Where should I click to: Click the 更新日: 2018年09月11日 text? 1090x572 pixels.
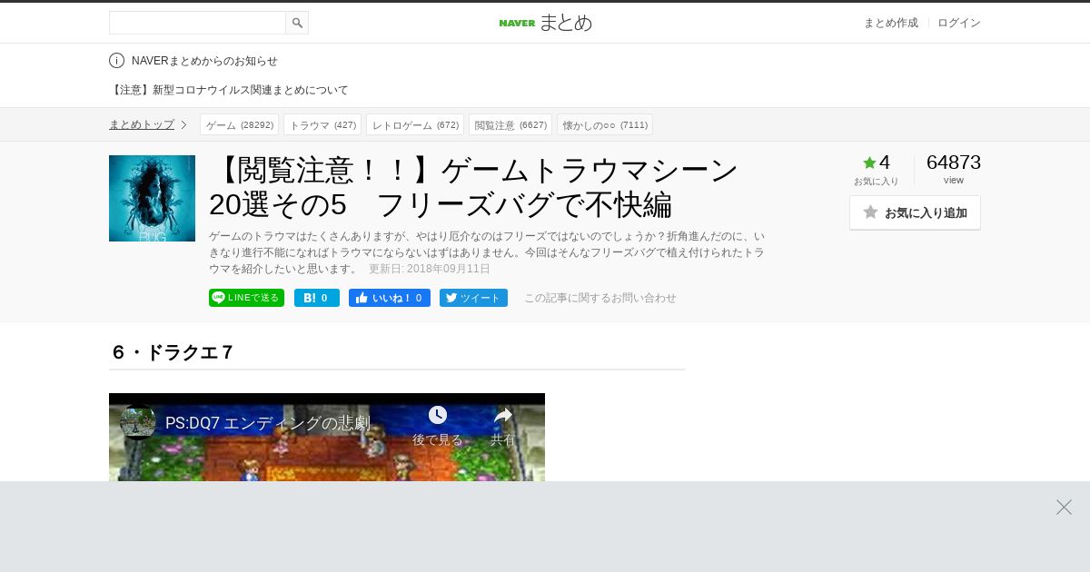click(x=430, y=269)
